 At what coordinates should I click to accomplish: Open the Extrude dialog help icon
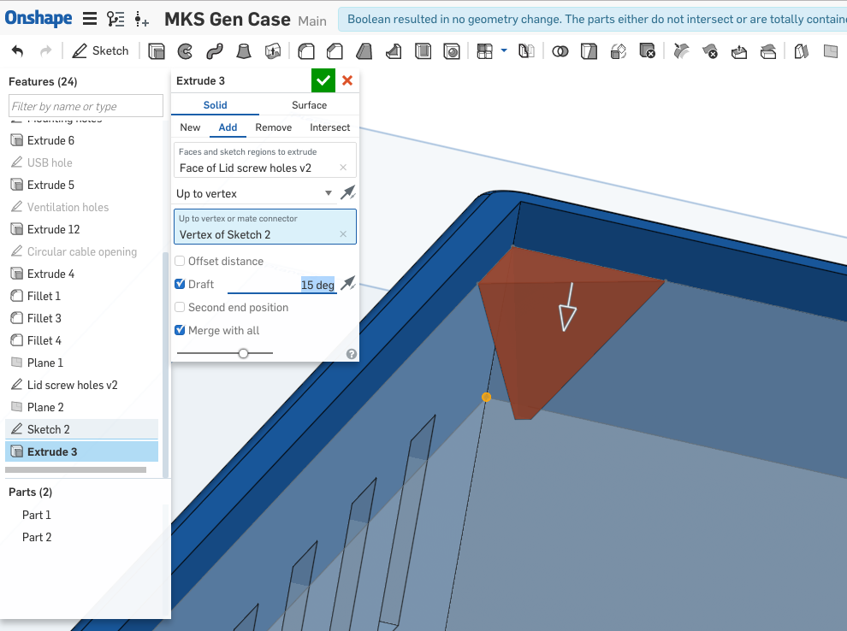(351, 354)
